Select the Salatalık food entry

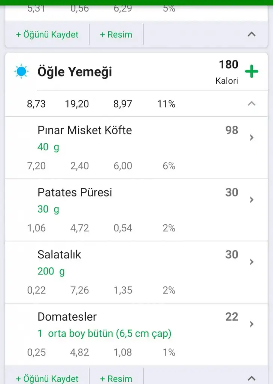(59, 255)
